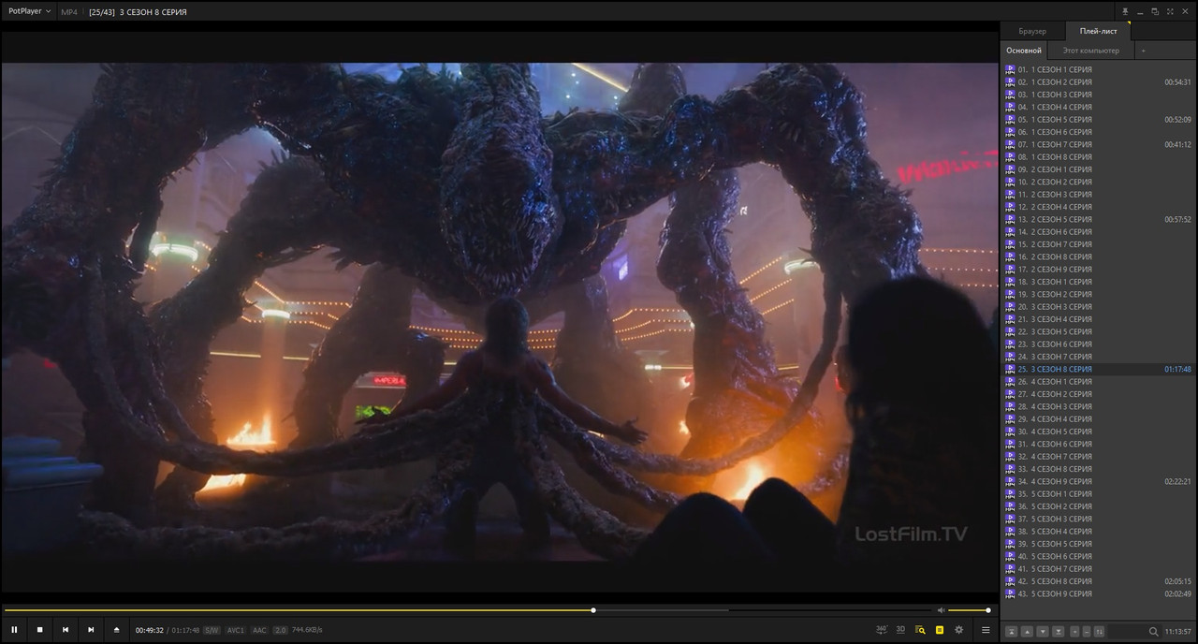
Task: Click the pin always-on-top icon
Action: pyautogui.click(x=1125, y=11)
